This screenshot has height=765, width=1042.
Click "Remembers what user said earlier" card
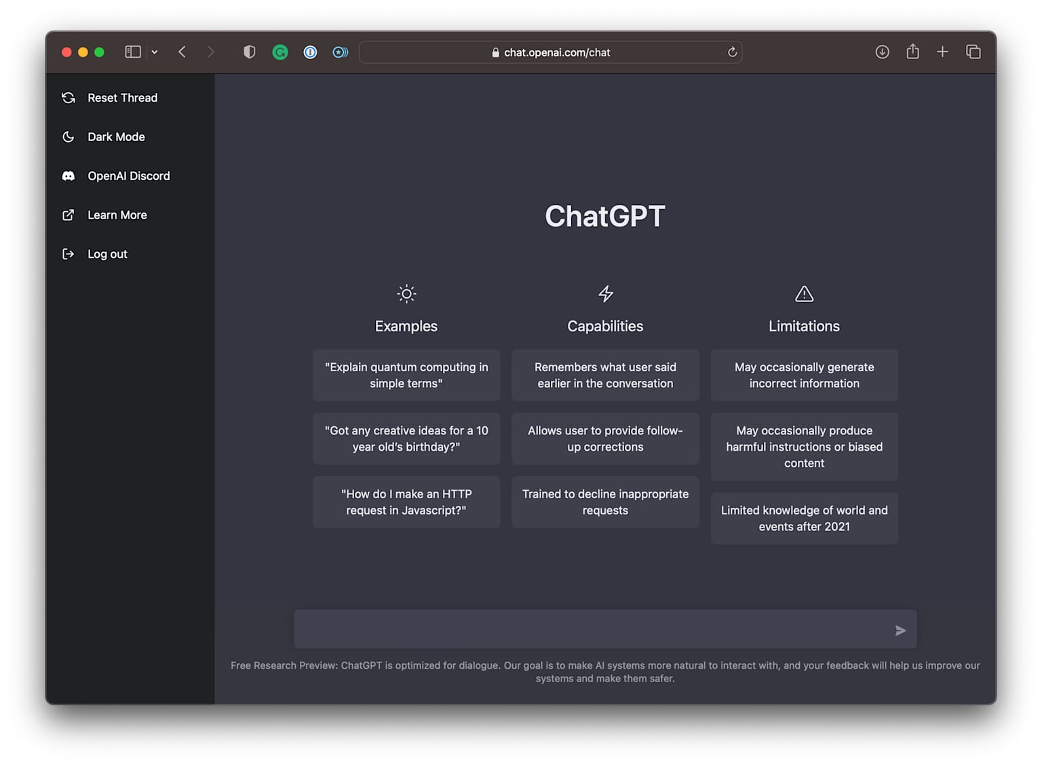[x=605, y=375]
